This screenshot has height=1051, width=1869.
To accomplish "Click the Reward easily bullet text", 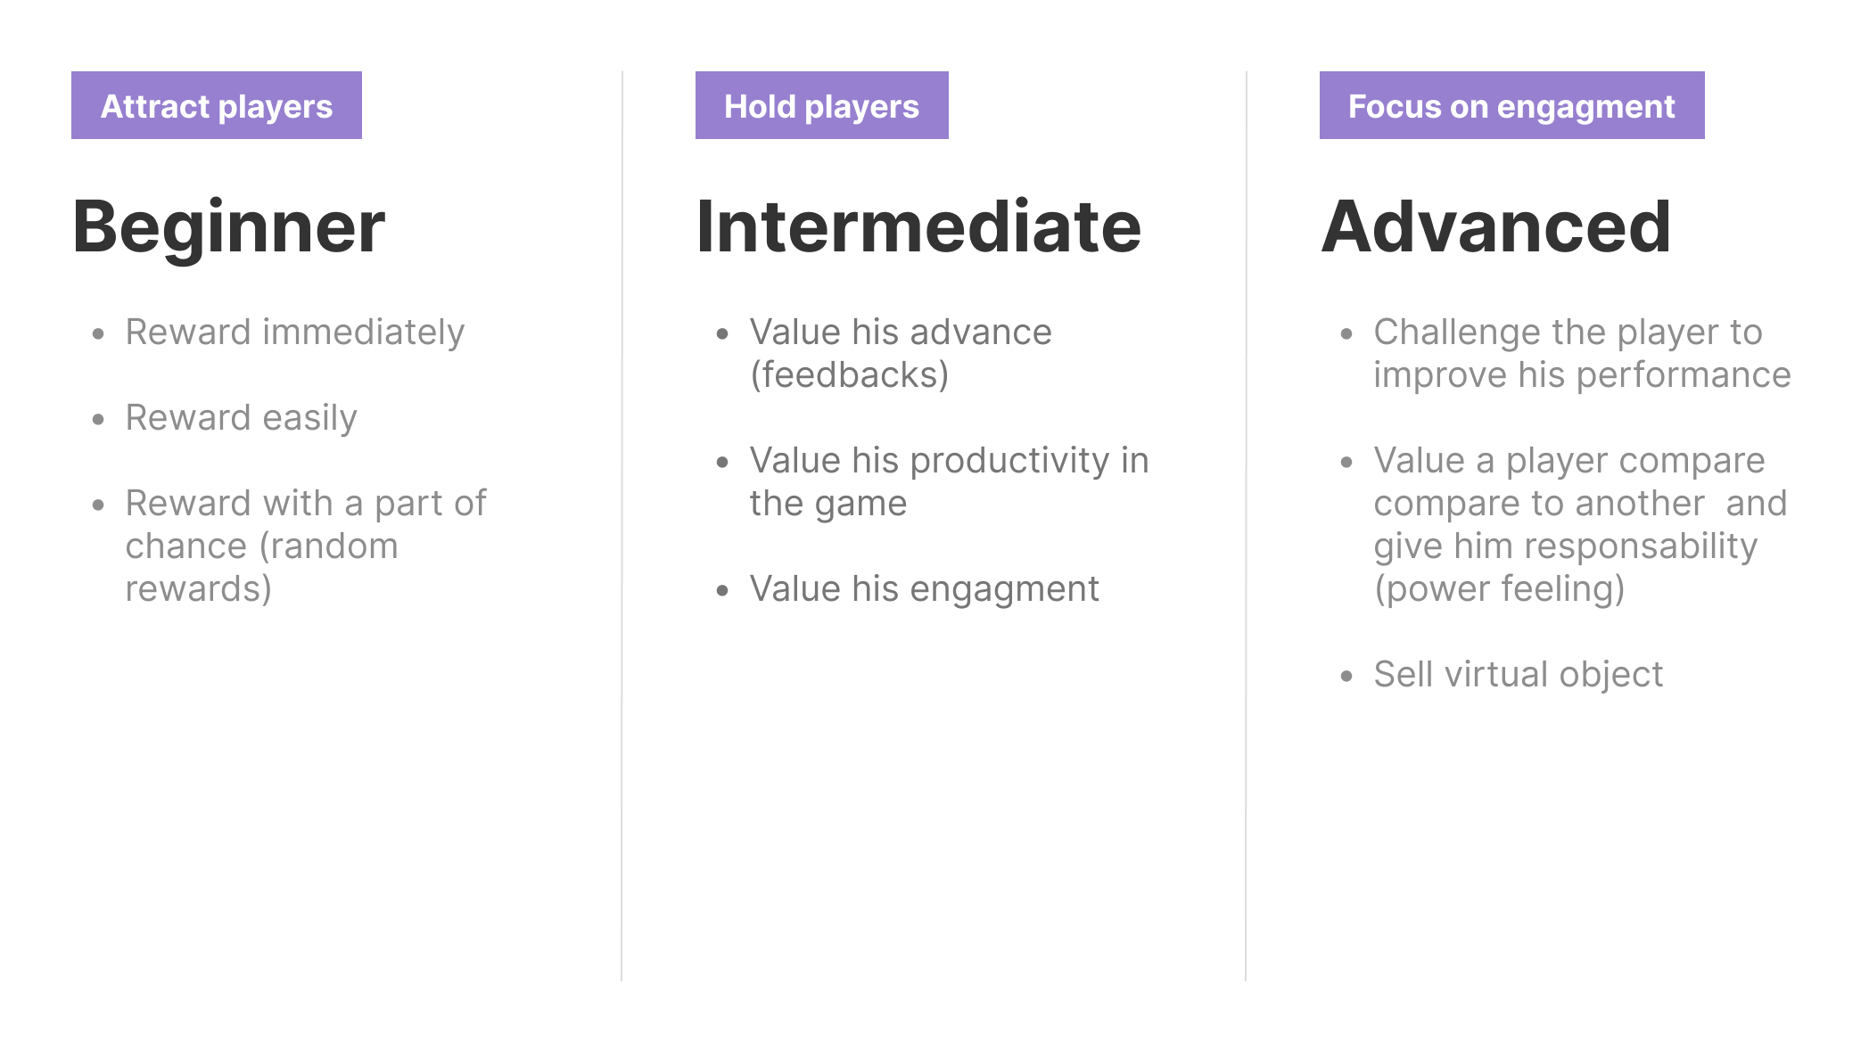I will [241, 418].
